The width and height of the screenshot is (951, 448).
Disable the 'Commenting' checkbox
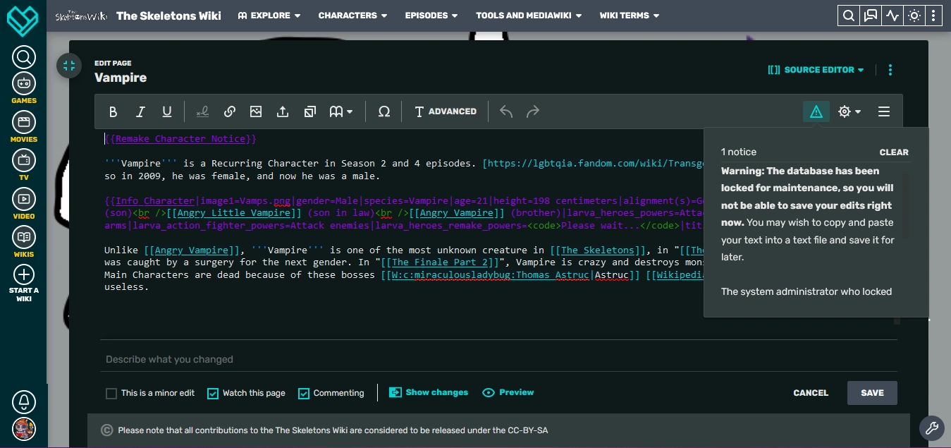click(303, 393)
